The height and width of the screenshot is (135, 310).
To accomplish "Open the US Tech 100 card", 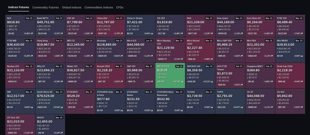I will point(20,125).
